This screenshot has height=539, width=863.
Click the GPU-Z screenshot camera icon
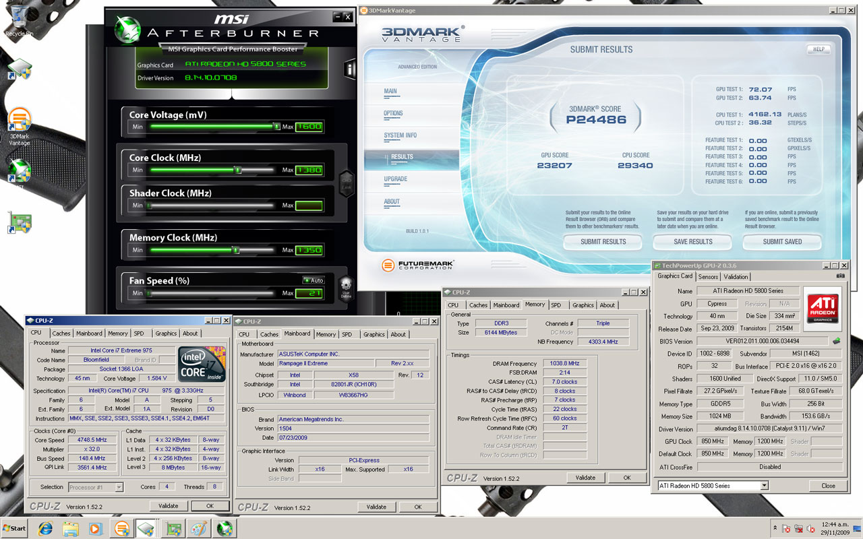[x=840, y=276]
